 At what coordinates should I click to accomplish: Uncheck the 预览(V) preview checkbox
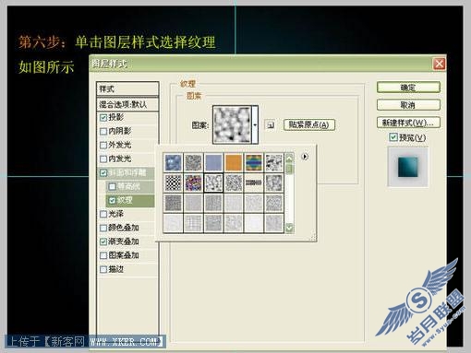tap(393, 137)
